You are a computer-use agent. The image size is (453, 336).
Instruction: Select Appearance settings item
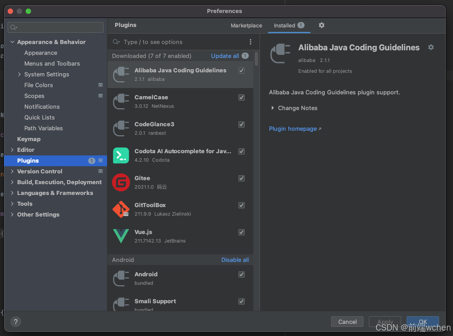tap(41, 53)
